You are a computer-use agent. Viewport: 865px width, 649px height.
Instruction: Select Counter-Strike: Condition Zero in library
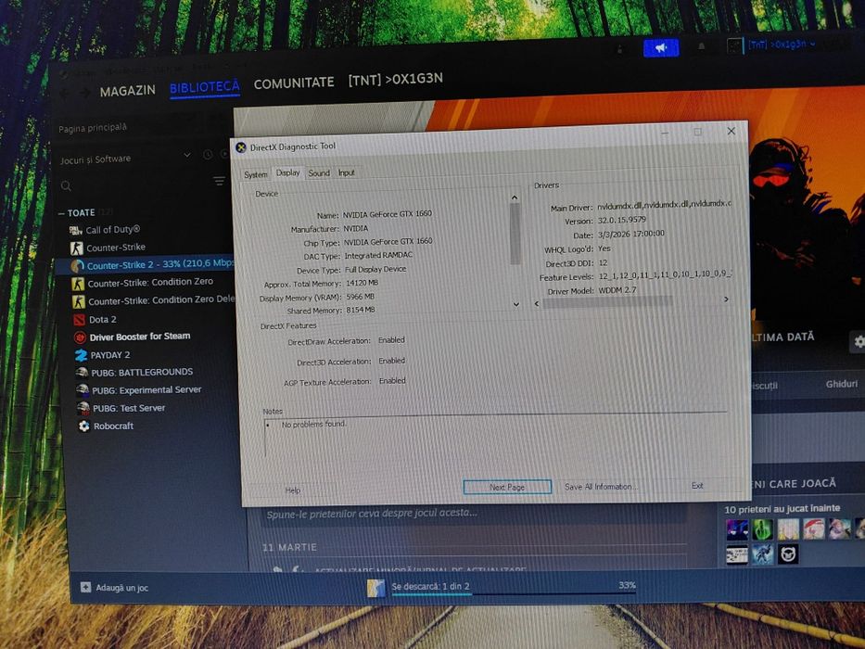point(150,283)
